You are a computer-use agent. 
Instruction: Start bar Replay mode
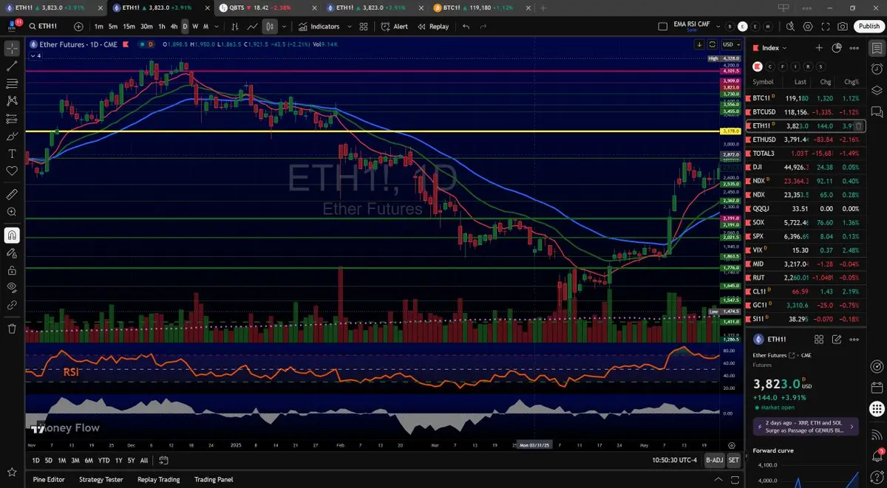(x=433, y=27)
